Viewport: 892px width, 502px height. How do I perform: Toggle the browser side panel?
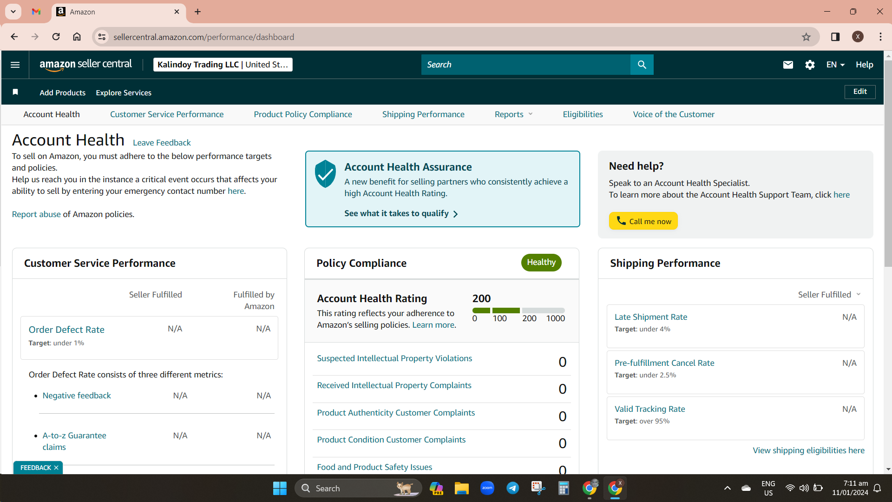coord(835,37)
